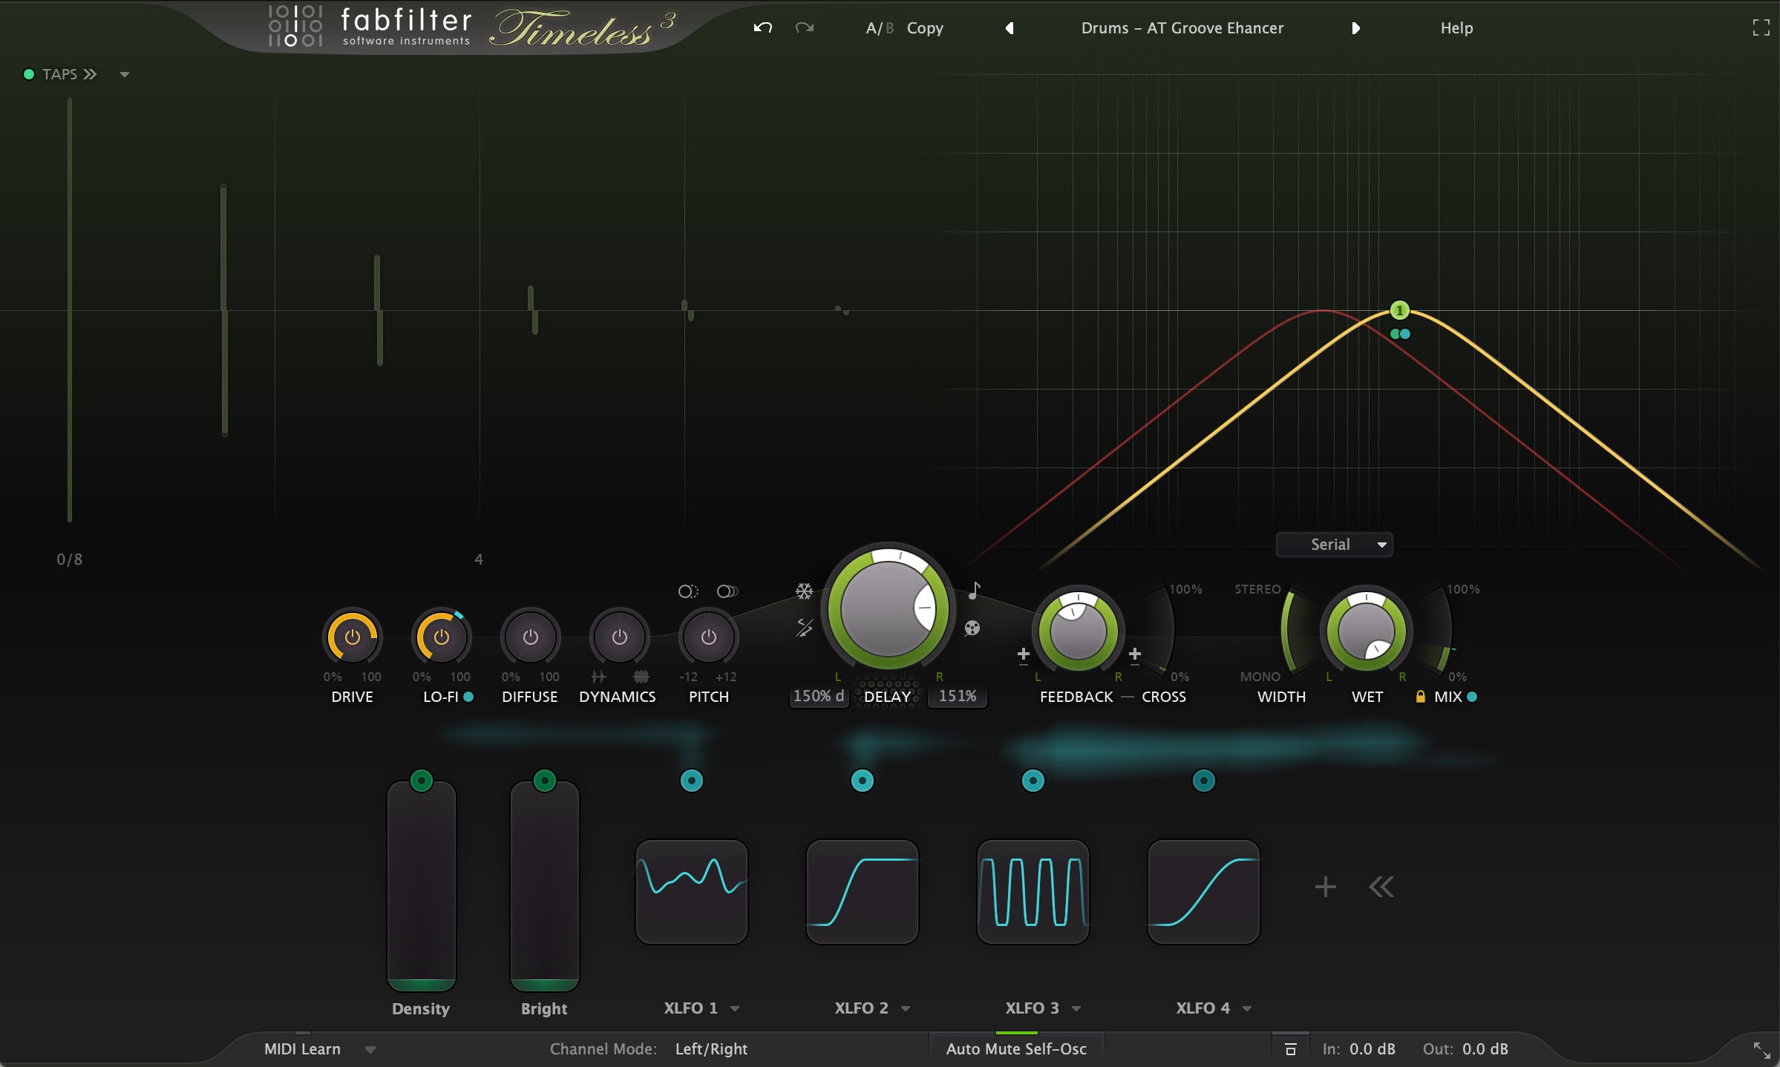Image resolution: width=1780 pixels, height=1067 pixels.
Task: Click the Density slider
Action: tap(421, 887)
